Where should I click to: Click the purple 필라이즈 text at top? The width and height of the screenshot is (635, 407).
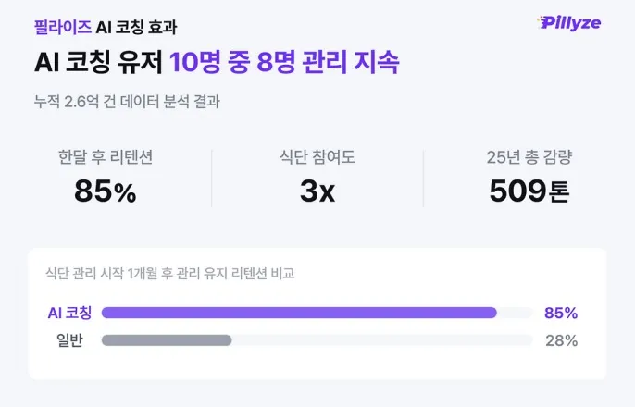(63, 27)
